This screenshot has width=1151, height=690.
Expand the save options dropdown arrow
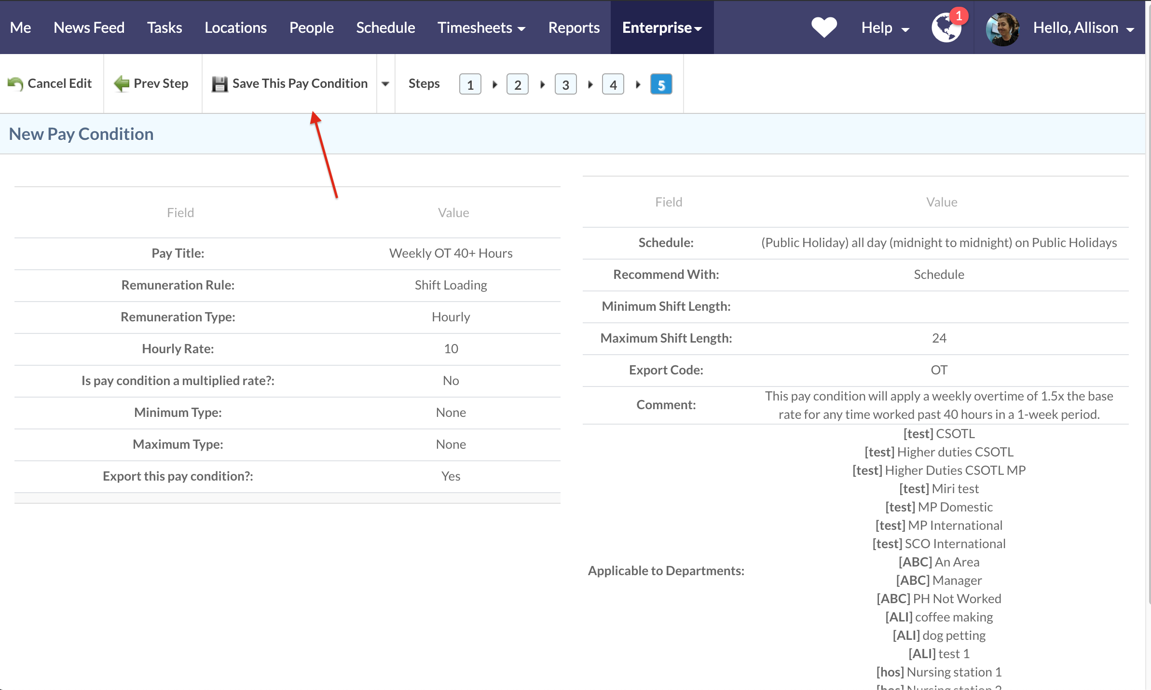pos(385,84)
